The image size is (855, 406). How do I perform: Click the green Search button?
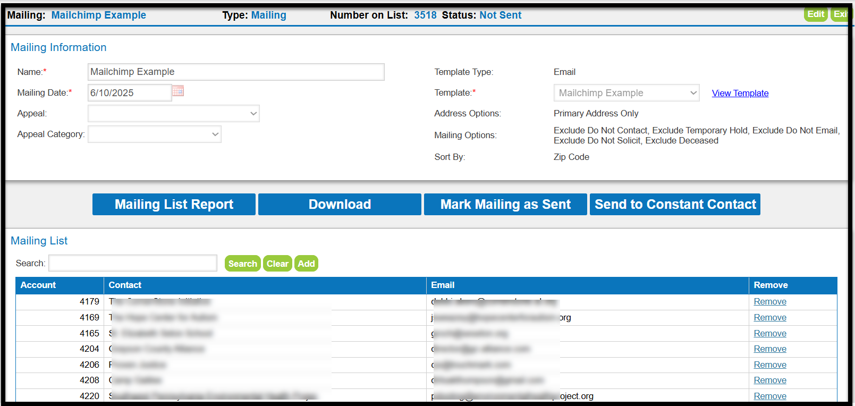pos(243,264)
